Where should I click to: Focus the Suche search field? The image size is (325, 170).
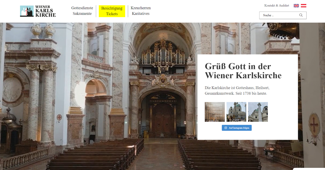283,15
